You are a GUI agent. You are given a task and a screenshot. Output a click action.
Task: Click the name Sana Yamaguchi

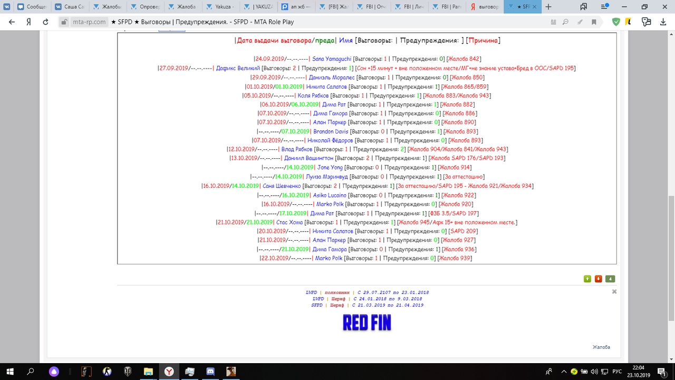click(332, 59)
